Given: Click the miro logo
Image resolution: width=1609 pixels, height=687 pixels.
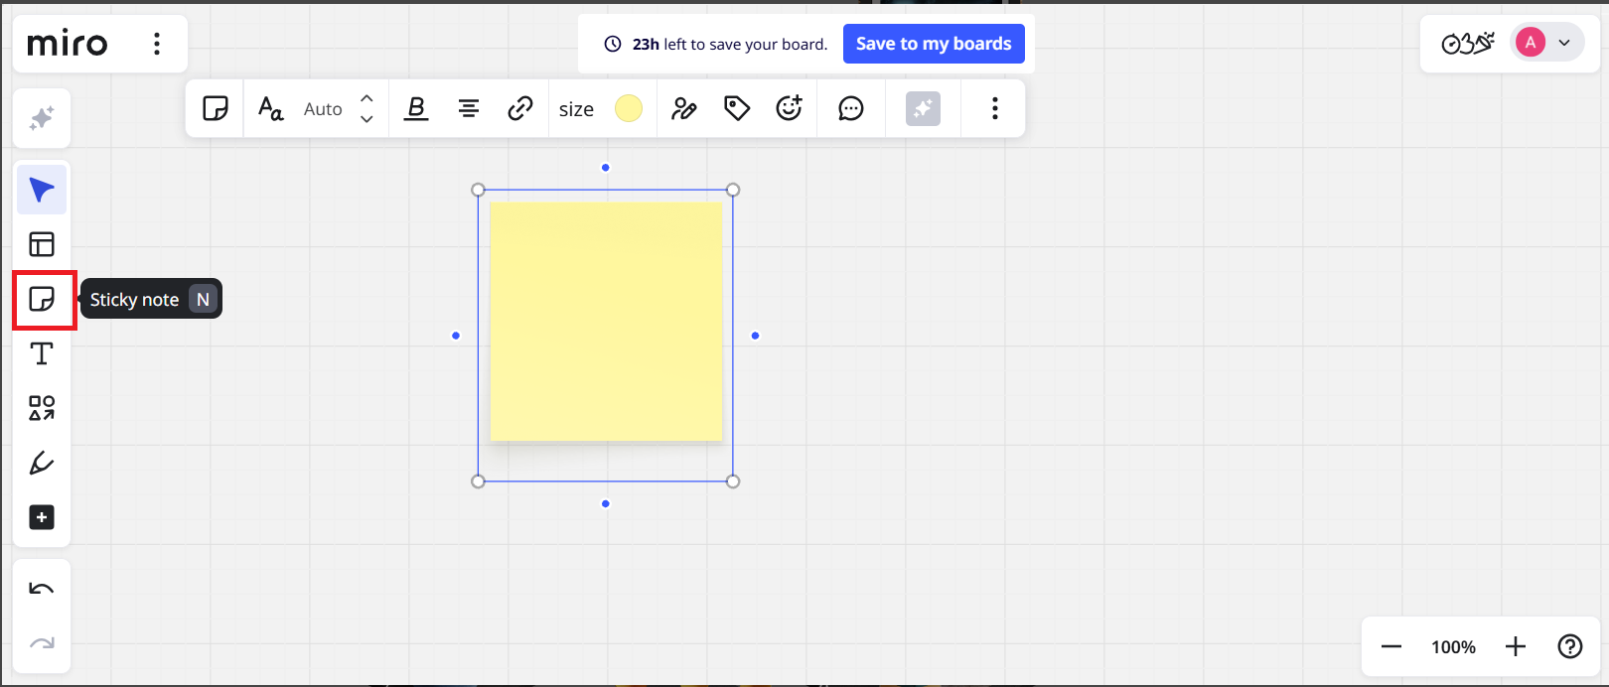Looking at the screenshot, I should tap(68, 44).
